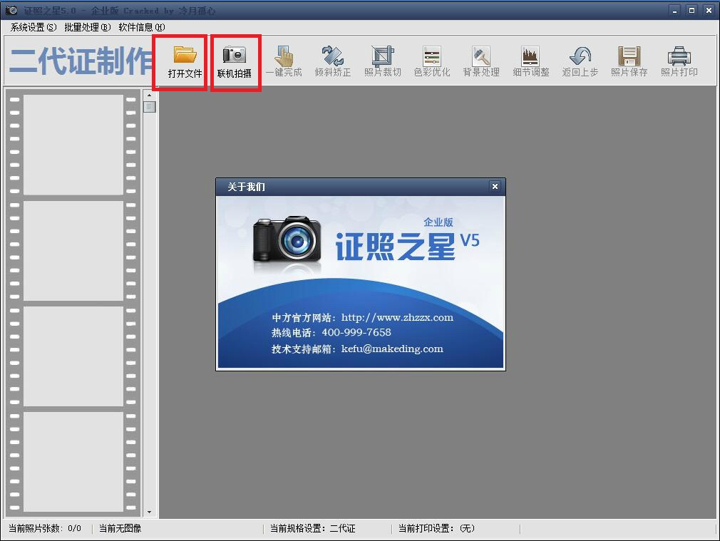Save photo using 照片保存 icon
Screen dimensions: 720x541
(x=629, y=61)
